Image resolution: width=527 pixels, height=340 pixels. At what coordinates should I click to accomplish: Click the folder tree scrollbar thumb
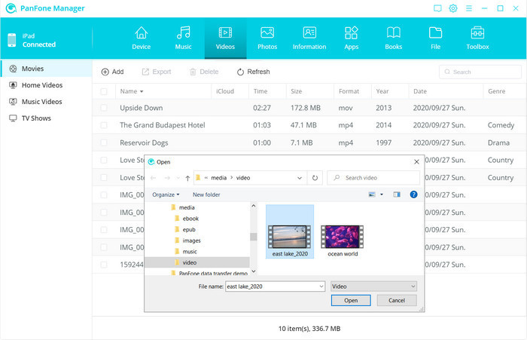(254, 237)
